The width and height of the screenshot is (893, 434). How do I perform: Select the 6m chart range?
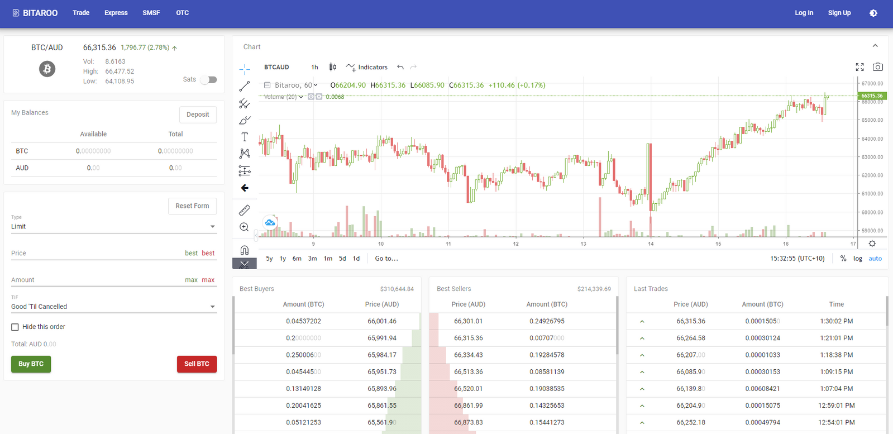tap(297, 259)
